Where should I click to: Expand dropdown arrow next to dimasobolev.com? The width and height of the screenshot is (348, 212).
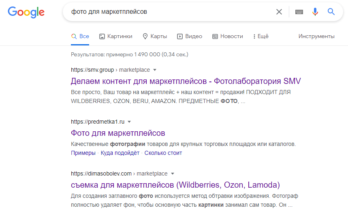[x=173, y=173]
